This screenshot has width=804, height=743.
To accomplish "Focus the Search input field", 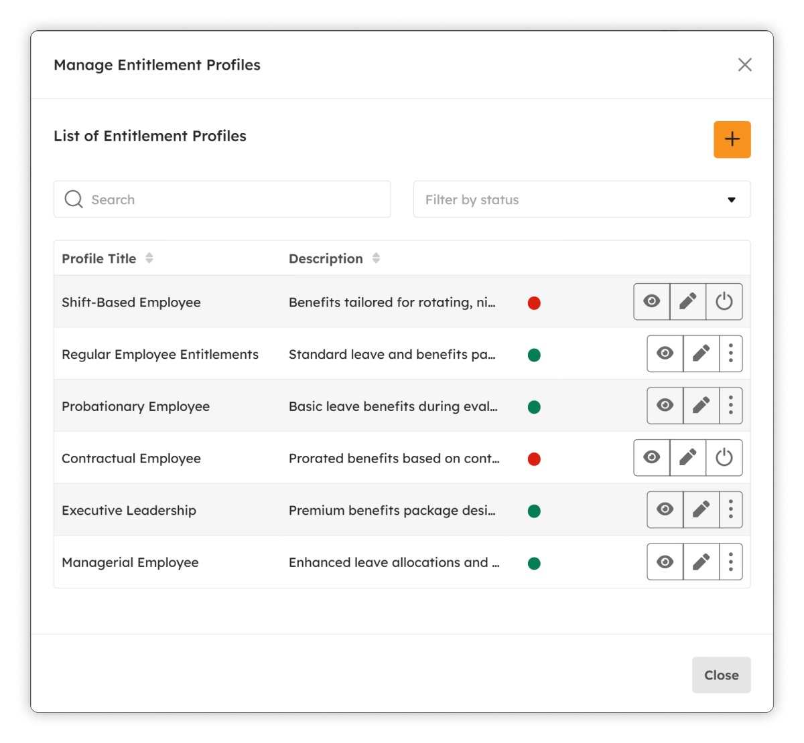I will [222, 199].
